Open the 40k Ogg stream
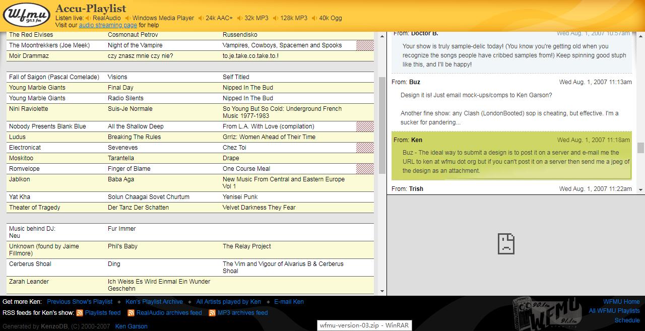The width and height of the screenshot is (645, 331). 331,18
